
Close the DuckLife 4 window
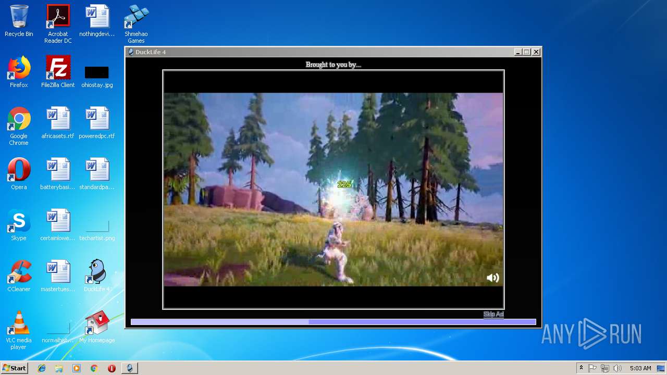pyautogui.click(x=536, y=52)
